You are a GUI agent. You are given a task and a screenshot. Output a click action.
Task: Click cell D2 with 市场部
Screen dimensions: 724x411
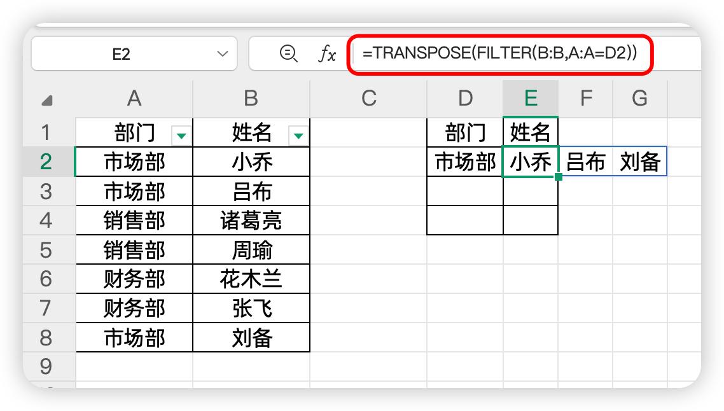(x=465, y=162)
